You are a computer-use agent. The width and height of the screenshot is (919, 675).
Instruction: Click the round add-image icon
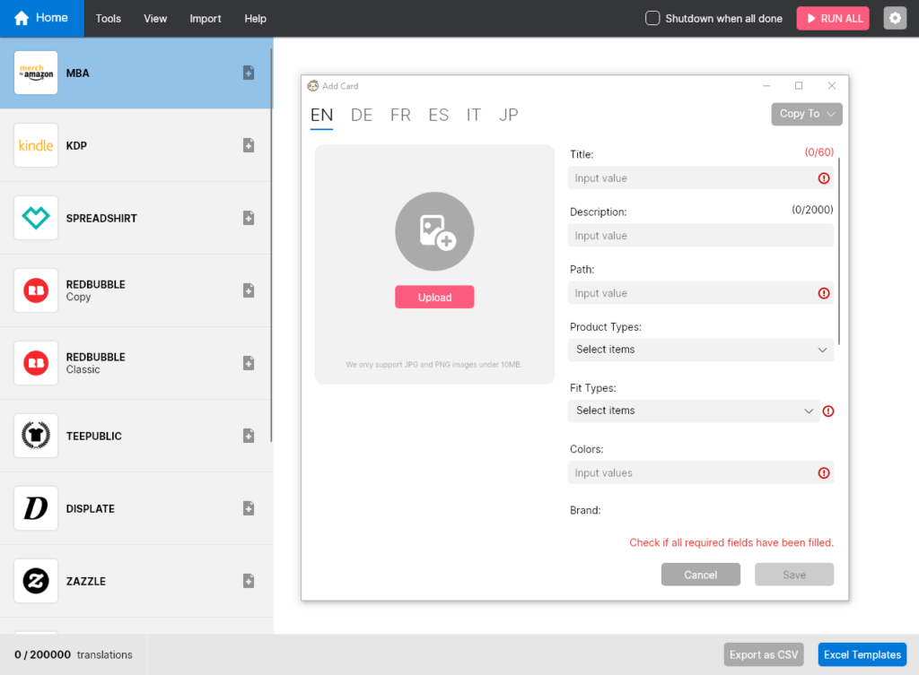434,231
